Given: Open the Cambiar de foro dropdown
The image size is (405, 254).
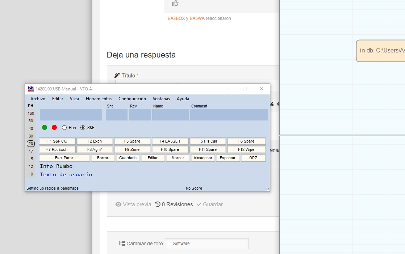Looking at the screenshot, I should point(206,244).
